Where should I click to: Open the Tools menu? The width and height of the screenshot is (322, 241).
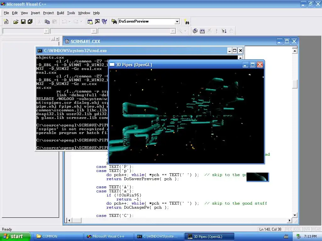pos(71,13)
